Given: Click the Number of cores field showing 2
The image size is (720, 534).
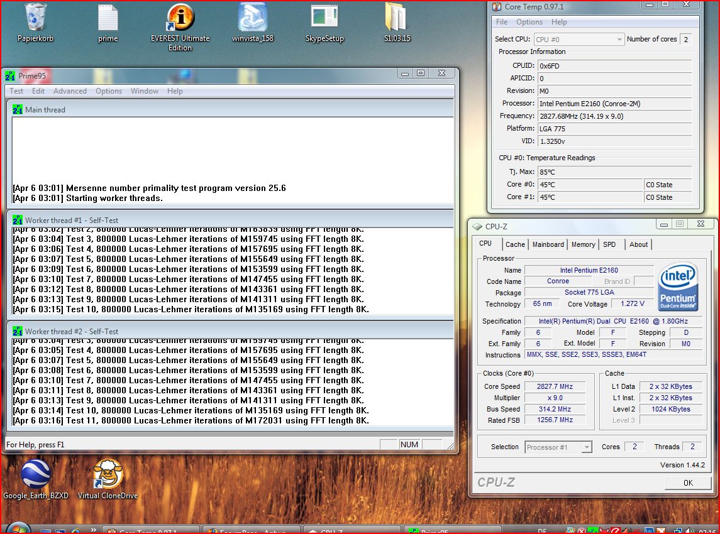Looking at the screenshot, I should pos(685,40).
